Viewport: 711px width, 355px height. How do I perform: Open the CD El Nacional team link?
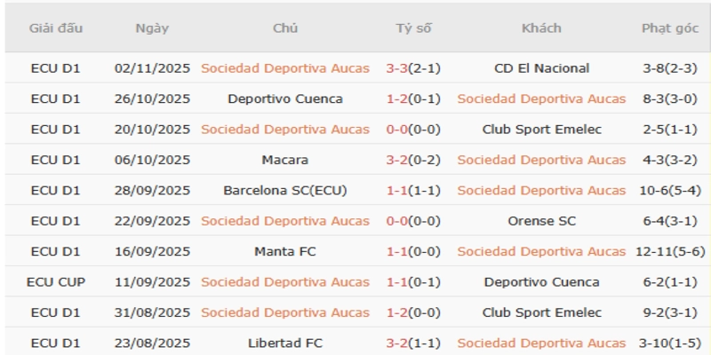tap(541, 68)
